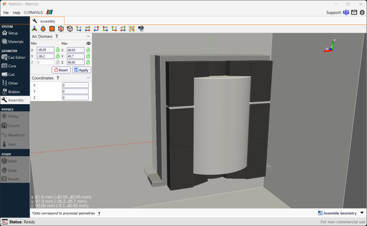Click Max Y field showing 45.7
The height and width of the screenshot is (226, 367).
pos(76,56)
